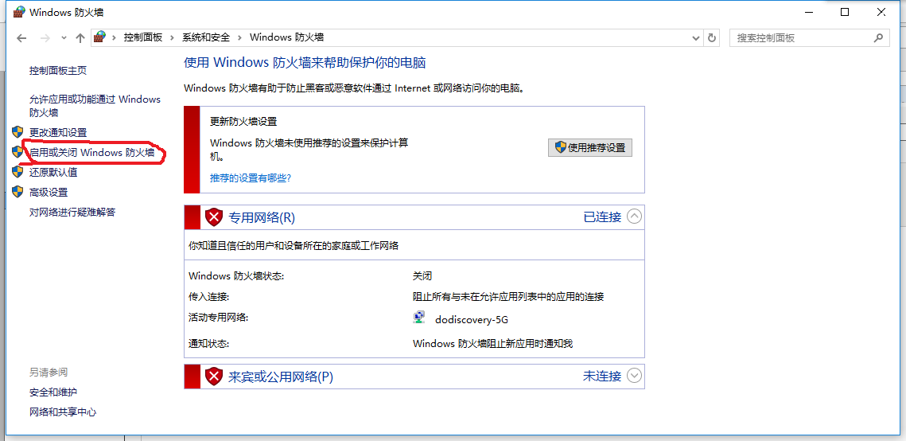Click the firewall icon in the address bar
The height and width of the screenshot is (441, 906).
pyautogui.click(x=100, y=37)
